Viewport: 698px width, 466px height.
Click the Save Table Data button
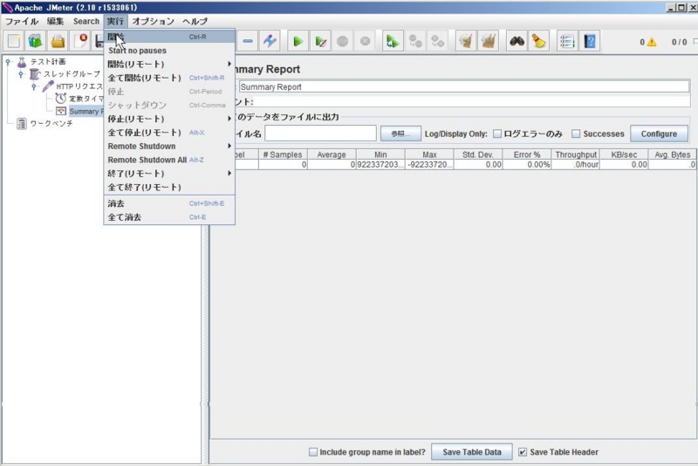pyautogui.click(x=472, y=452)
